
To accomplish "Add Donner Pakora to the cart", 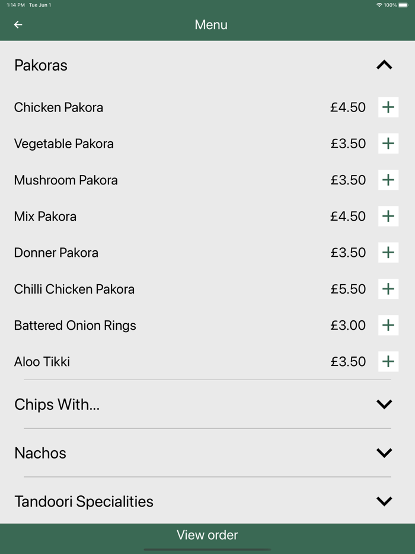I will tap(388, 252).
